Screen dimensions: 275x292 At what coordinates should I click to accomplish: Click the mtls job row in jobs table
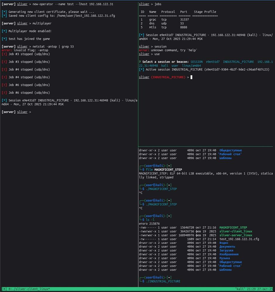point(164,27)
